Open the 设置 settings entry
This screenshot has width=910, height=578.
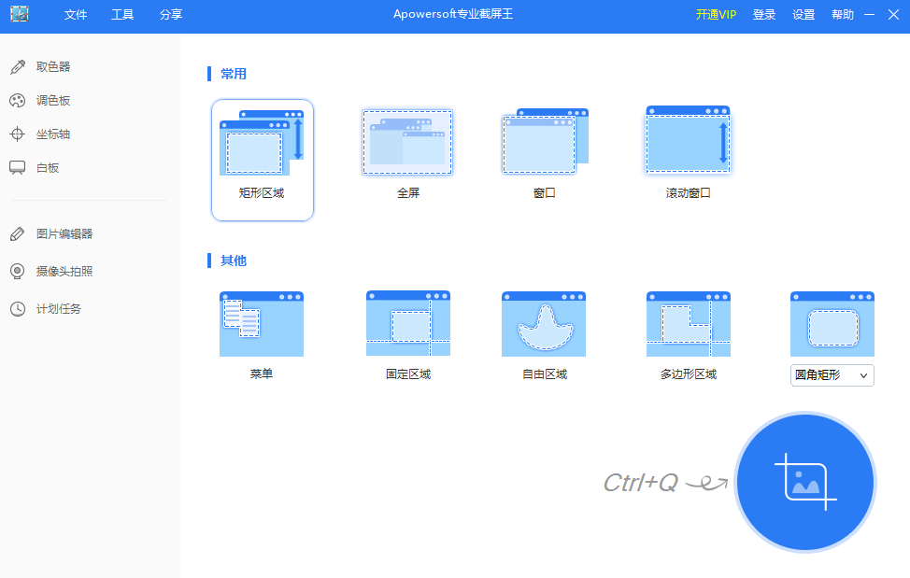click(803, 15)
